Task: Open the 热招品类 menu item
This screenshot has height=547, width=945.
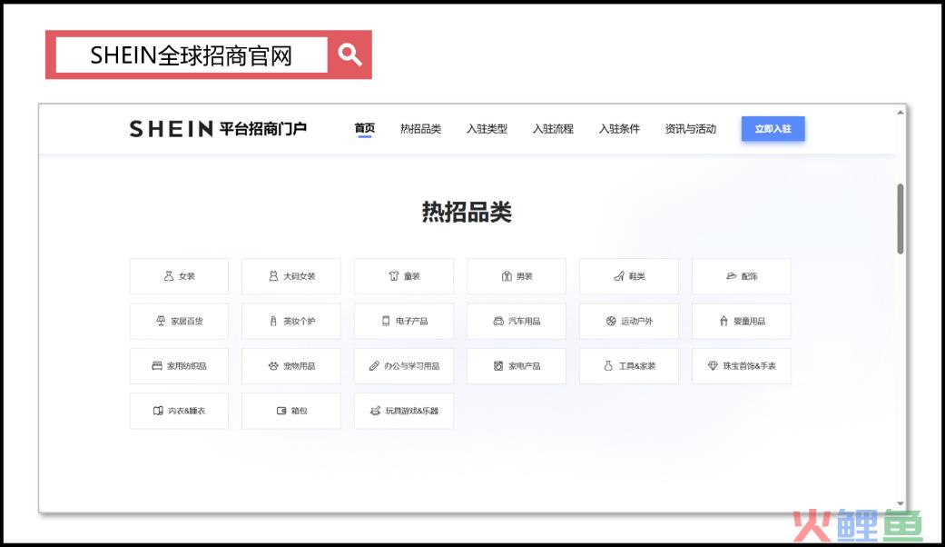Action: (420, 128)
